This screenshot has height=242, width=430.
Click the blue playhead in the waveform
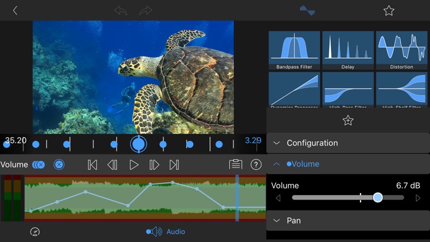point(237,198)
